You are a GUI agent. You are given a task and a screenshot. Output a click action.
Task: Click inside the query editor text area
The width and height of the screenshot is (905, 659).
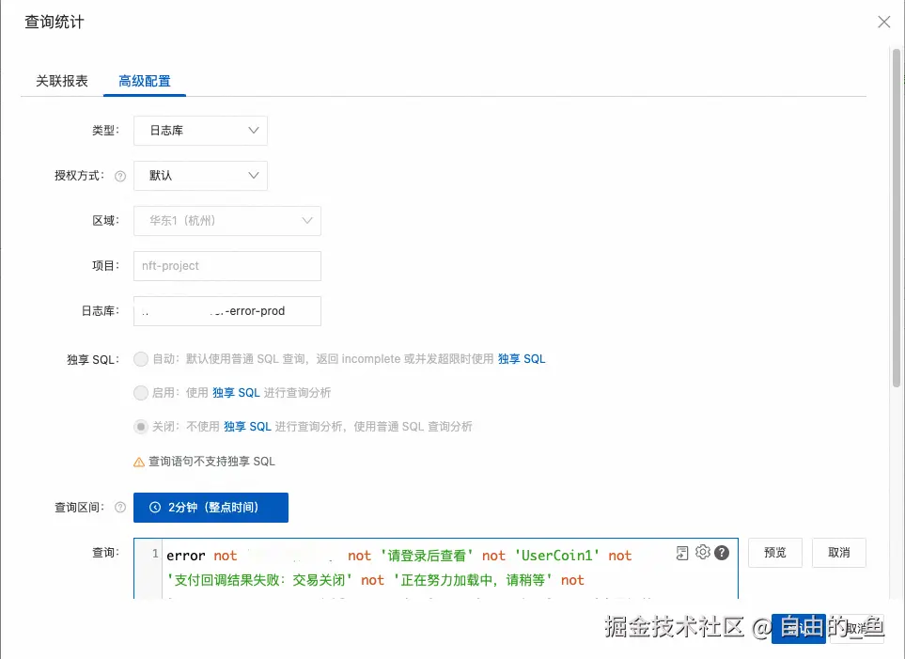point(436,569)
